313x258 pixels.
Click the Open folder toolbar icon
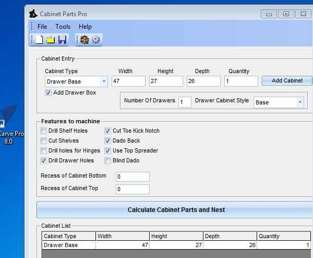51,40
